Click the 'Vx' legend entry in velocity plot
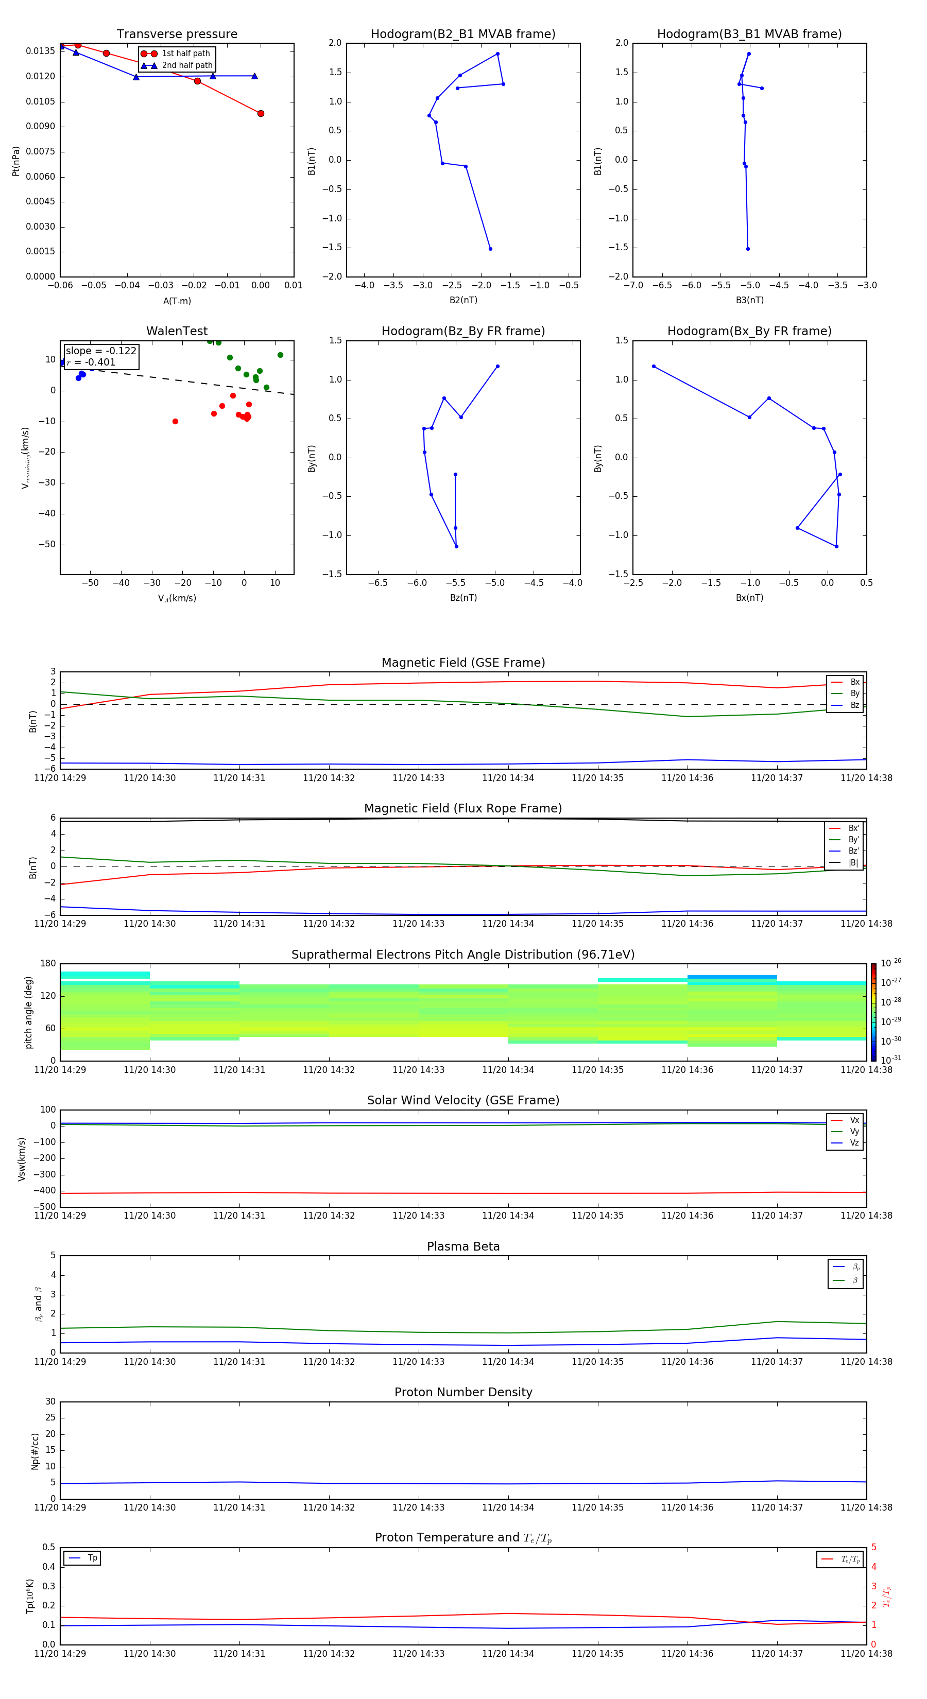927x1699 pixels. 845,1120
